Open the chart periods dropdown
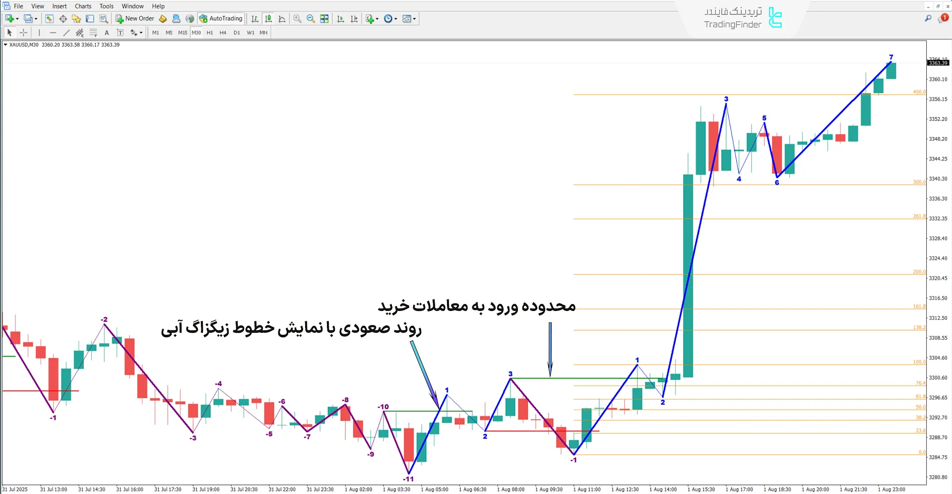The image size is (952, 494). pyautogui.click(x=390, y=18)
